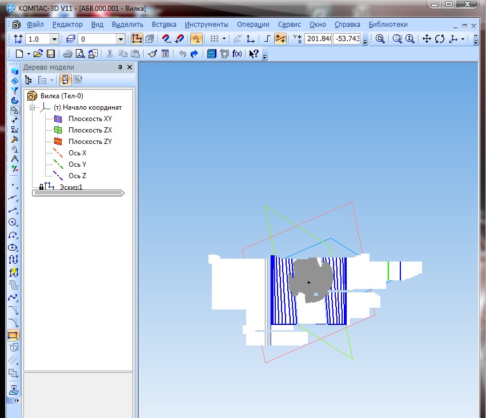
Task: Click the Print icon in toolbar
Action: (x=67, y=54)
